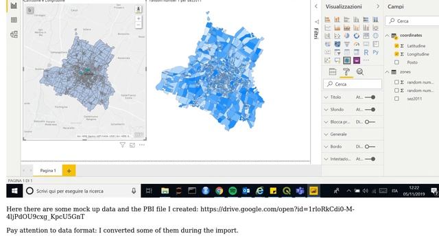The image size is (439, 247).
Task: Expand the Bordo section
Action: pyautogui.click(x=326, y=146)
